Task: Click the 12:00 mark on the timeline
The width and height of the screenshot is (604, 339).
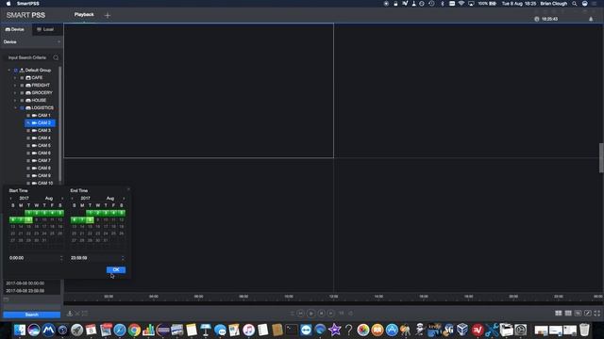Action: [333, 297]
